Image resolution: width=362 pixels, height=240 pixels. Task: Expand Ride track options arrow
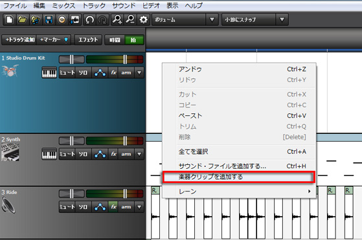tap(139, 207)
